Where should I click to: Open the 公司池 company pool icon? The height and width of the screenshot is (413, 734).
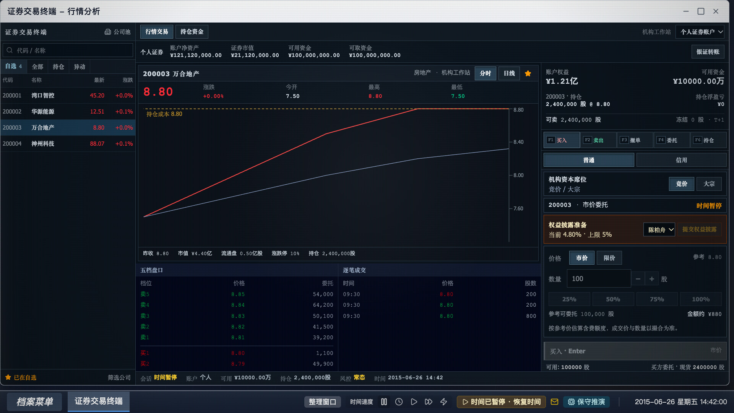(118, 32)
